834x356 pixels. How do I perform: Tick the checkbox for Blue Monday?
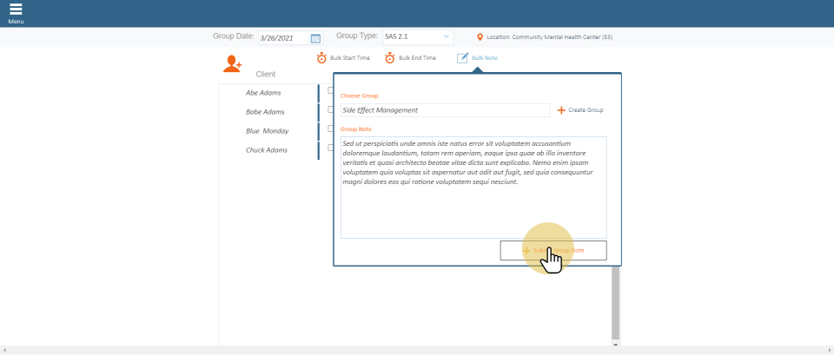[330, 129]
